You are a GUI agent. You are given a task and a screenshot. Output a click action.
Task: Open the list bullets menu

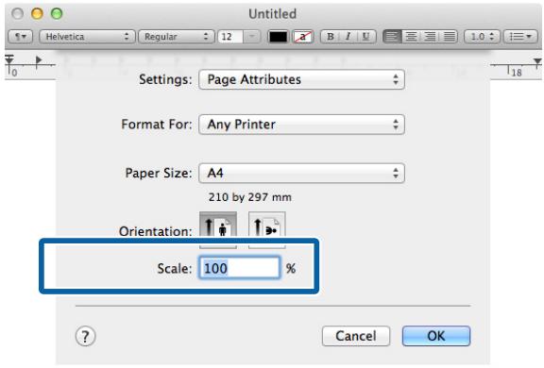520,37
